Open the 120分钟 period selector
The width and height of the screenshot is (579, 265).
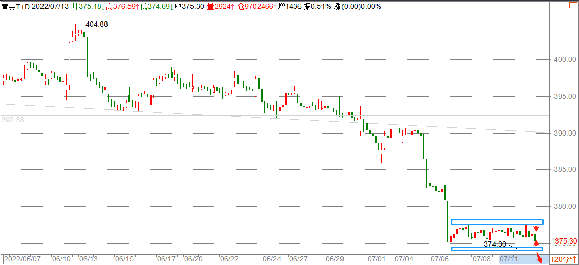click(x=564, y=260)
